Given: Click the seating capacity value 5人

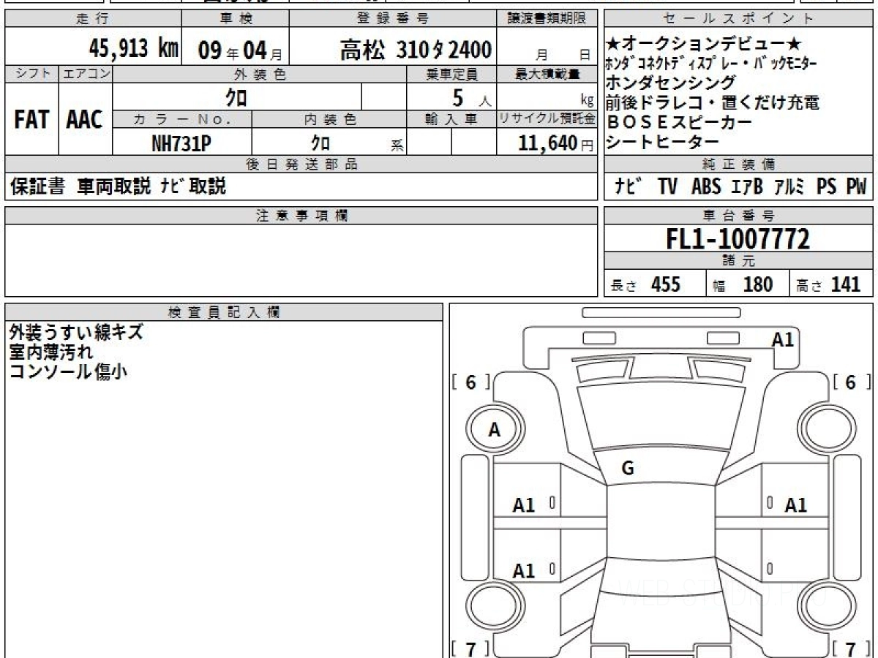Looking at the screenshot, I should tap(472, 97).
